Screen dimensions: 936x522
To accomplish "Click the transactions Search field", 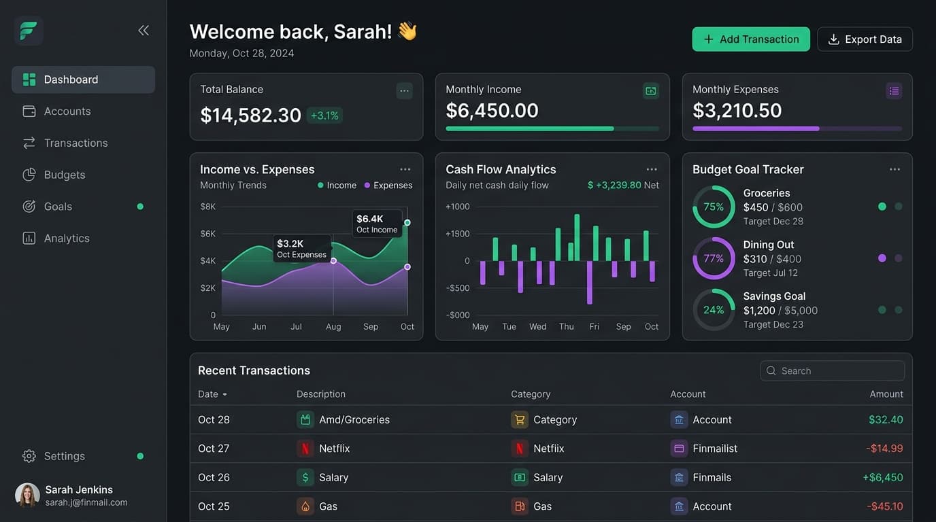I will pyautogui.click(x=833, y=370).
